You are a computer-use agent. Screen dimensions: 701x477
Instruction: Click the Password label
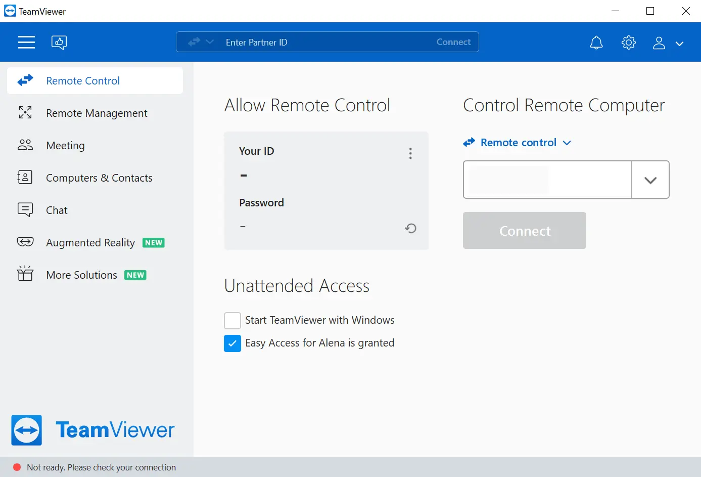coord(261,202)
